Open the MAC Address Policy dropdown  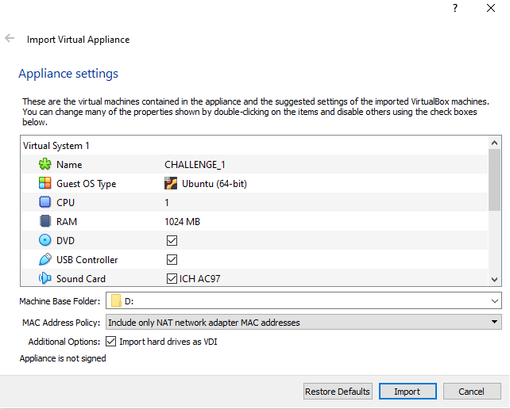pos(495,322)
